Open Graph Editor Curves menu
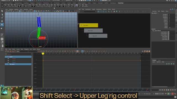Image resolution: width=177 pixels, height=99 pixels. point(18,49)
